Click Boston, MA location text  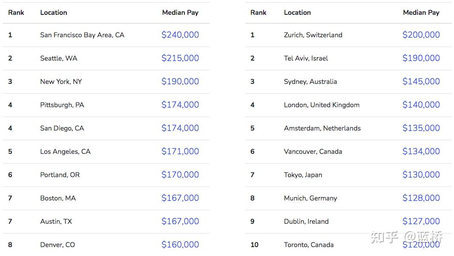pyautogui.click(x=58, y=198)
